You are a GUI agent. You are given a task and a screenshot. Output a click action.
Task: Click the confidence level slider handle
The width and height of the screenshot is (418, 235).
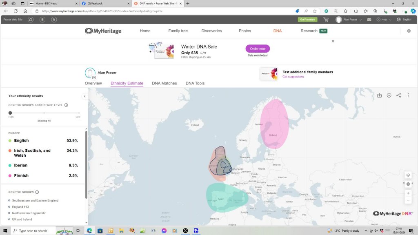point(10,113)
